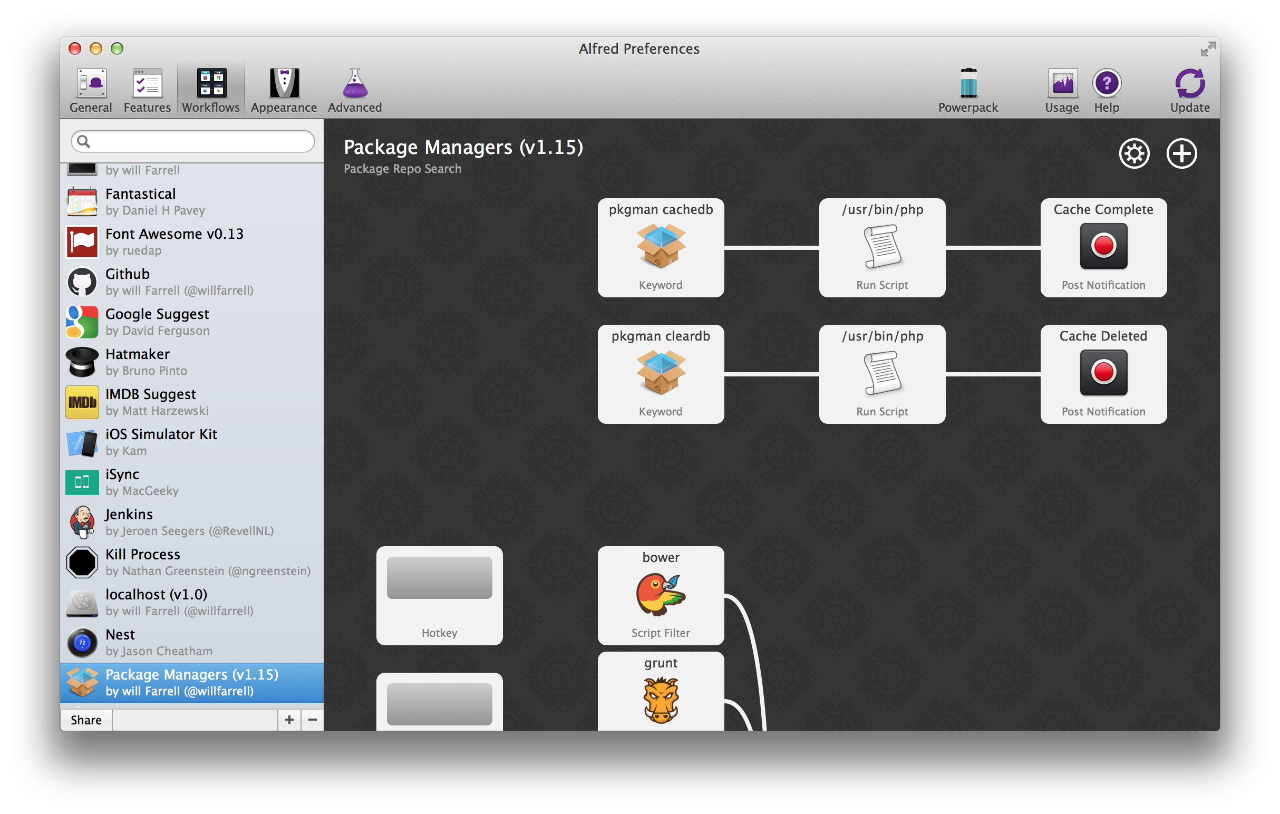This screenshot has width=1280, height=814.
Task: Select the pkgman cleardb Keyword node
Action: [x=661, y=374]
